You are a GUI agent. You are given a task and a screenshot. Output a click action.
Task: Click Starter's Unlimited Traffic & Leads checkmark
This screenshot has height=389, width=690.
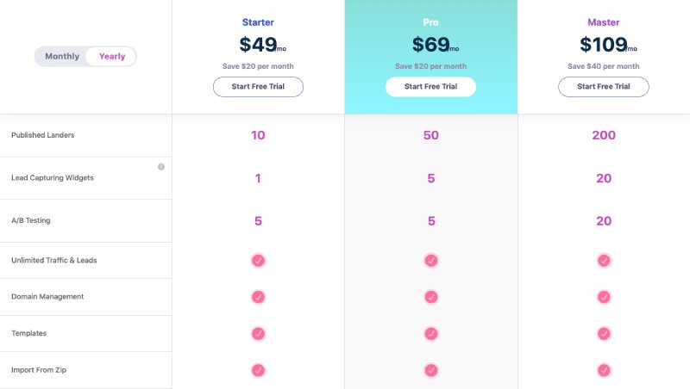click(258, 261)
